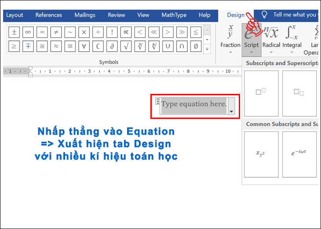Insert the empty set symbol

(x=196, y=46)
